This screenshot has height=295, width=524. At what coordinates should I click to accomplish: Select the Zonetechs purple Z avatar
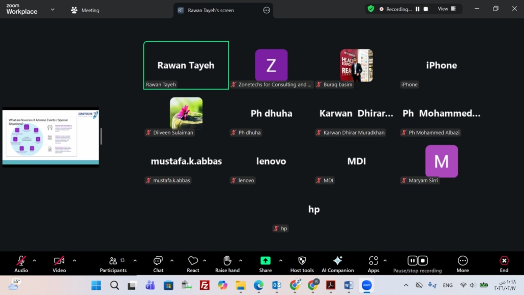tap(271, 65)
